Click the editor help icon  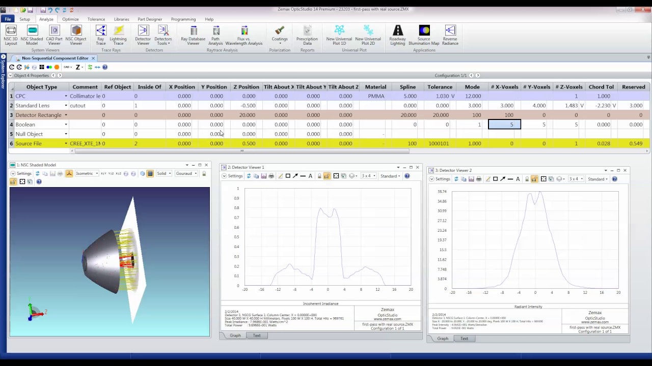(105, 67)
